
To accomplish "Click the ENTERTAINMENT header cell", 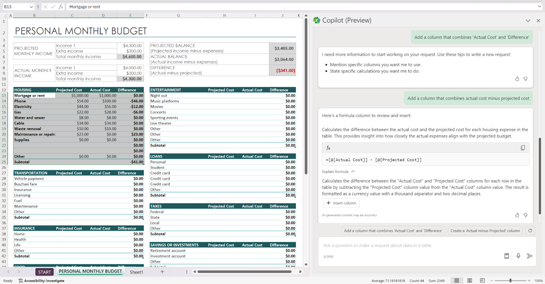I will tap(178, 90).
